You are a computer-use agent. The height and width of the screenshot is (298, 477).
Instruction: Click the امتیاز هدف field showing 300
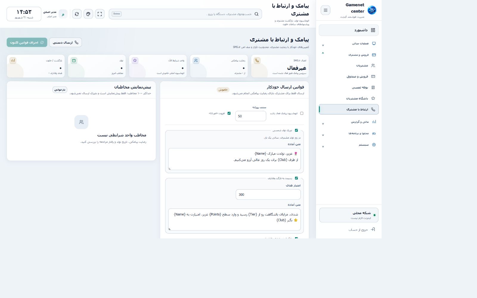pos(268,195)
